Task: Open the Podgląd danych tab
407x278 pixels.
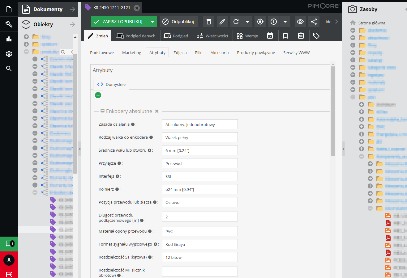Action: point(136,36)
